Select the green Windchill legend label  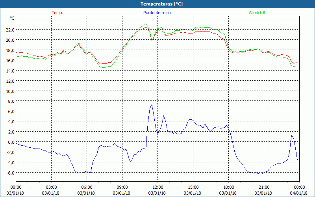(257, 13)
